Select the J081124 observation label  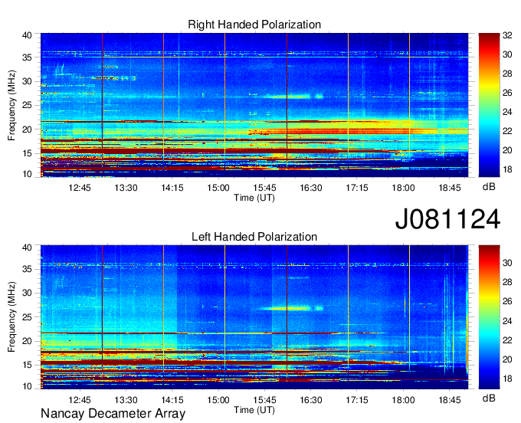[x=447, y=219]
